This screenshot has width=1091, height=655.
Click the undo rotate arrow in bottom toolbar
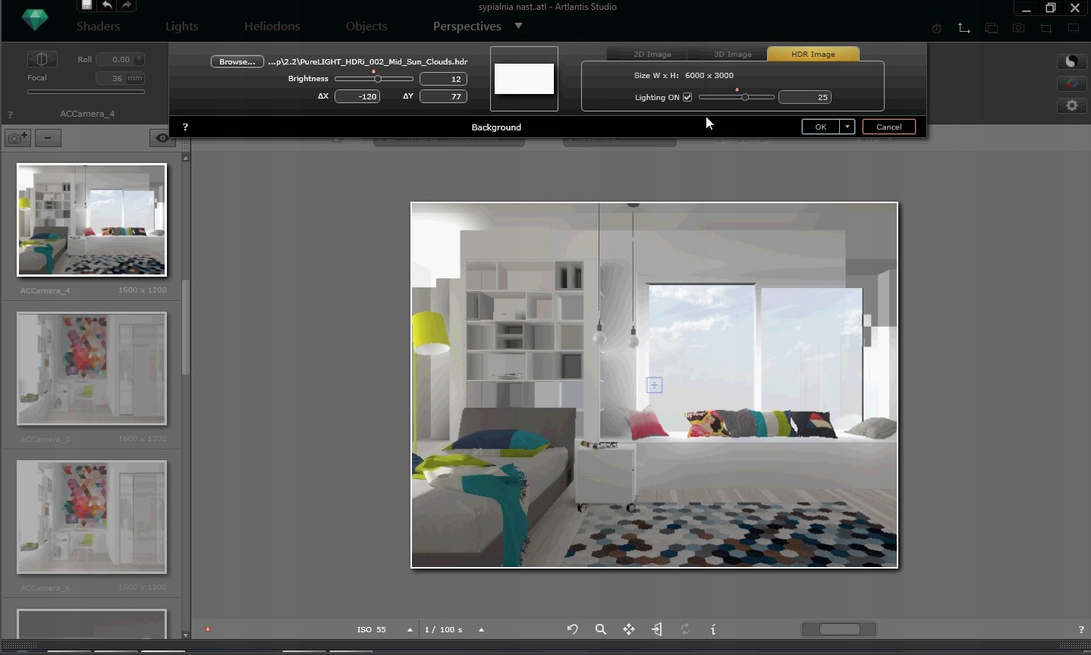[572, 629]
